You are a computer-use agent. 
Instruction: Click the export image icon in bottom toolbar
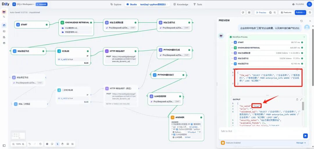click(68, 144)
